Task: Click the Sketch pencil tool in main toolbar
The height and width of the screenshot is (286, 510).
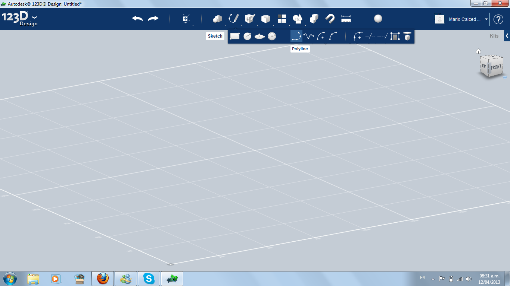Action: coord(234,19)
